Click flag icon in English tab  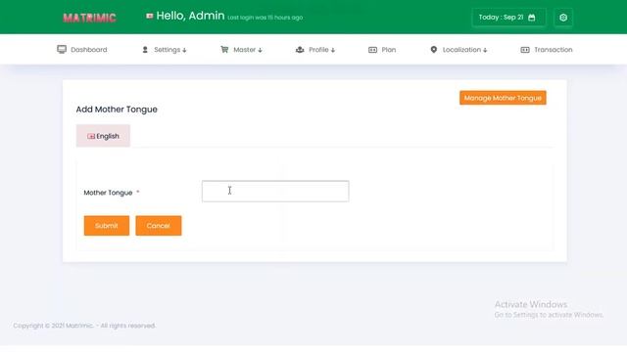[91, 136]
